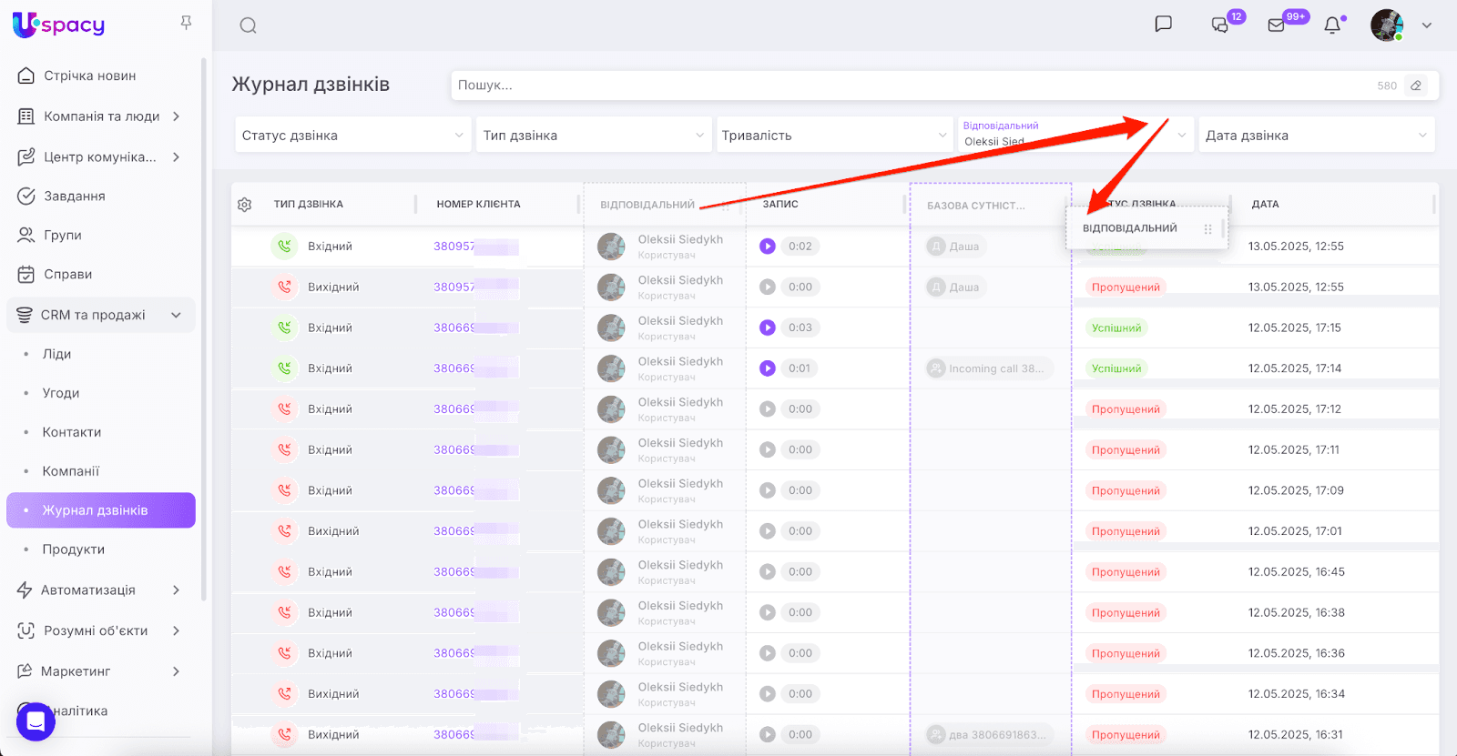Click the single speech bubble icon
Image resolution: width=1457 pixels, height=756 pixels.
click(1163, 25)
